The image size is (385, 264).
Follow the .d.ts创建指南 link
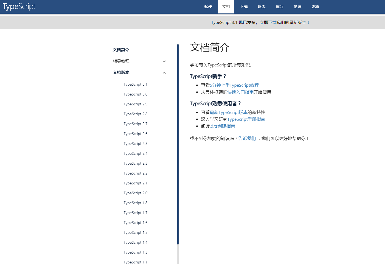223,126
